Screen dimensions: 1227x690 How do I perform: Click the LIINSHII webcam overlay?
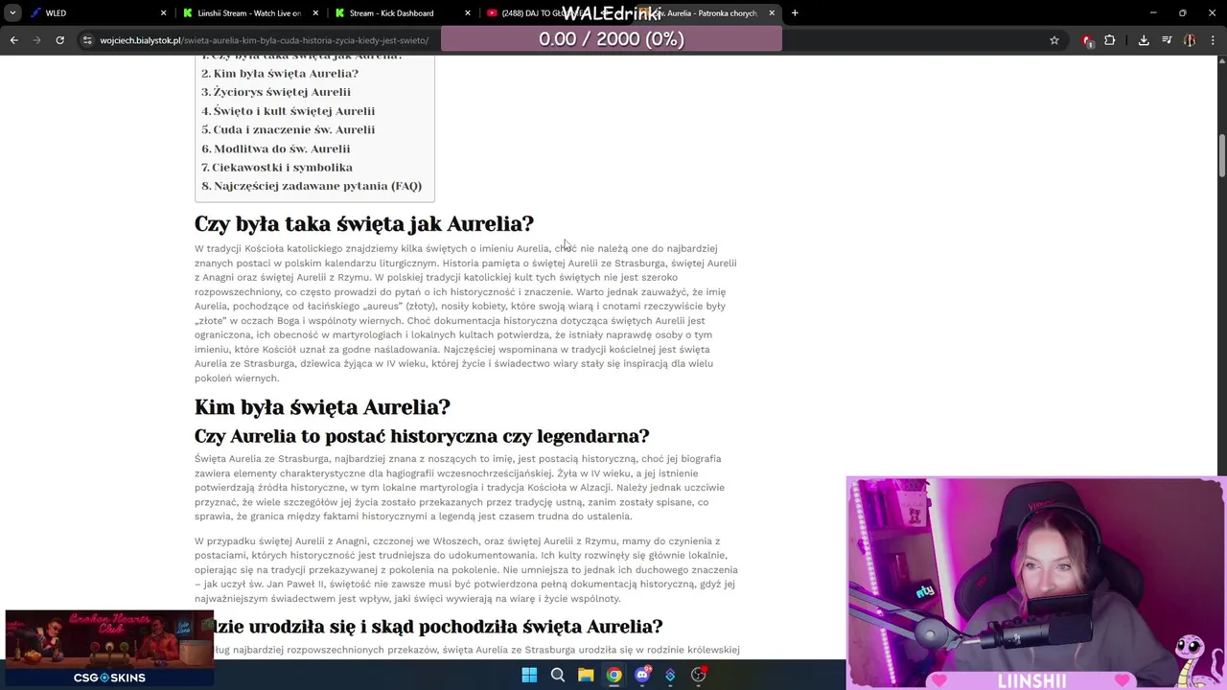point(1035,583)
